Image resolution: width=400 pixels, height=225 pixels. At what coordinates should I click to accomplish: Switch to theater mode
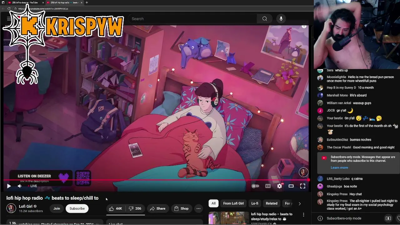(291, 186)
